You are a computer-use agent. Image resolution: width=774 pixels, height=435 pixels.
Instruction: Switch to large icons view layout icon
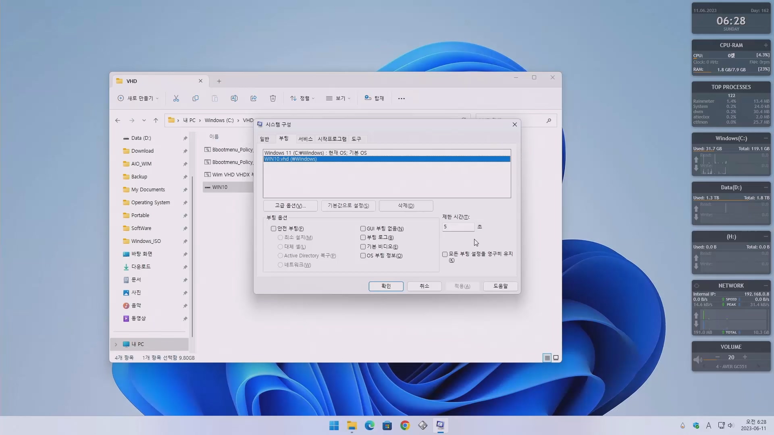point(556,358)
